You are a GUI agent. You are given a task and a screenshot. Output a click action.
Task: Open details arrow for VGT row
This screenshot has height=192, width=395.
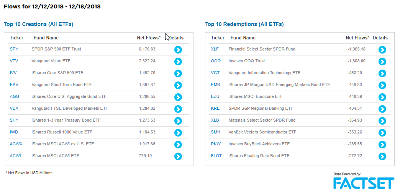pyautogui.click(x=382, y=73)
